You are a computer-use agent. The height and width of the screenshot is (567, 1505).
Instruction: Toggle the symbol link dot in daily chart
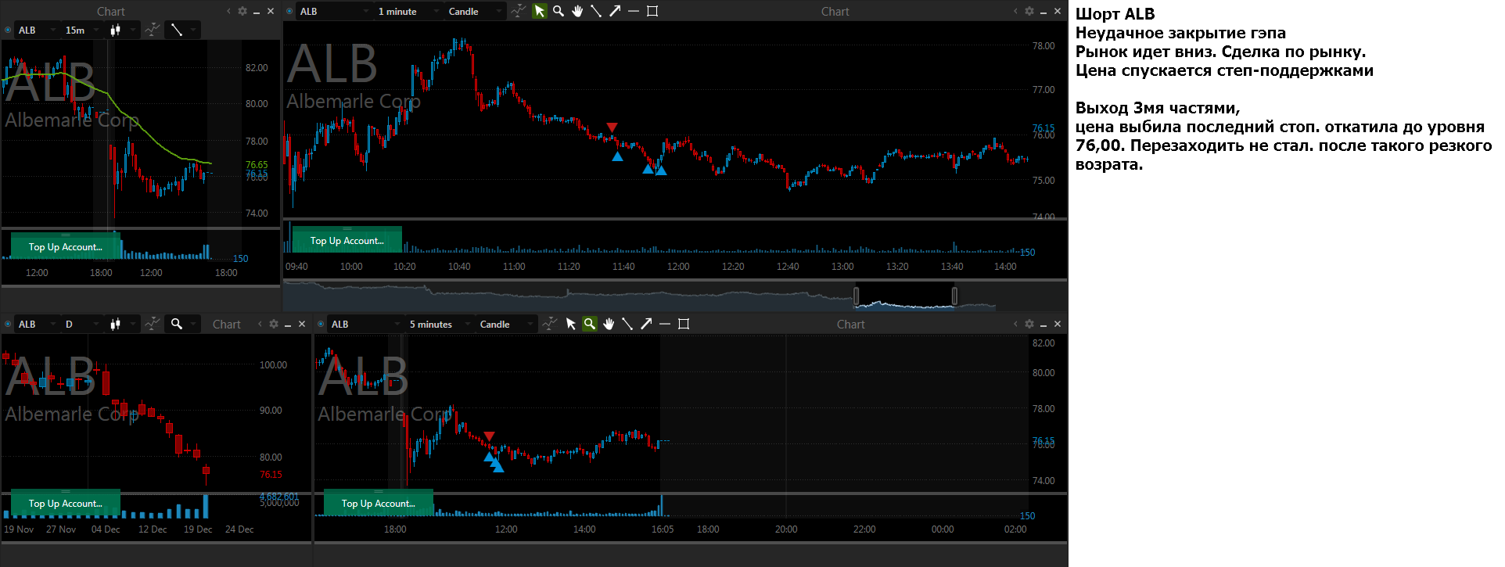pyautogui.click(x=8, y=324)
